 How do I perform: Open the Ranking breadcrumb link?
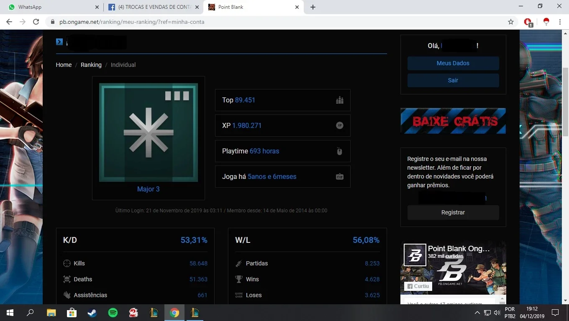pyautogui.click(x=91, y=65)
